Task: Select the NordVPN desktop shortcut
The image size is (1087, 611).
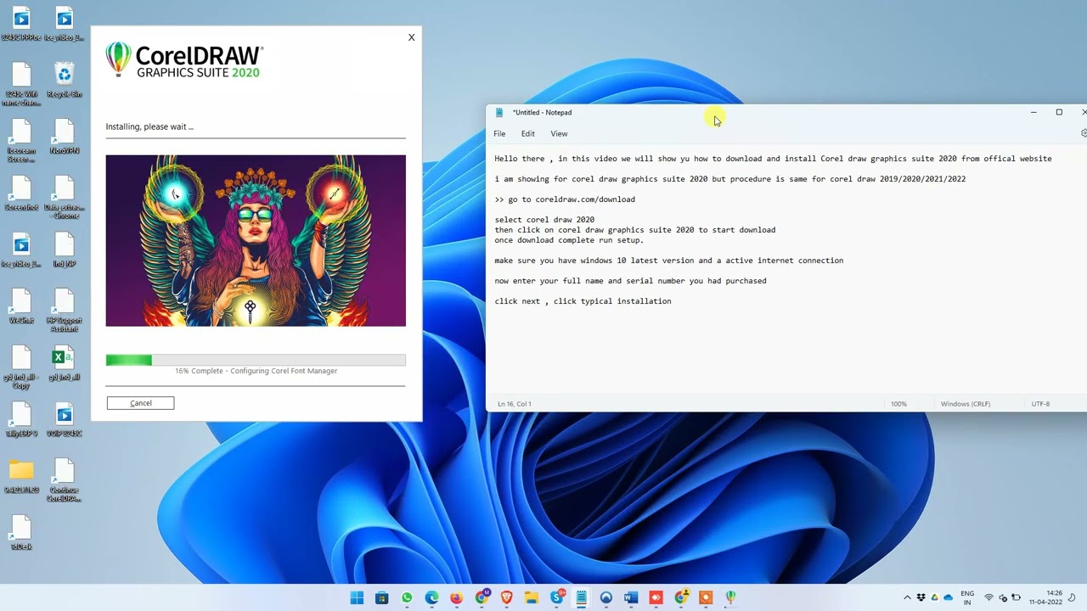Action: (x=65, y=136)
